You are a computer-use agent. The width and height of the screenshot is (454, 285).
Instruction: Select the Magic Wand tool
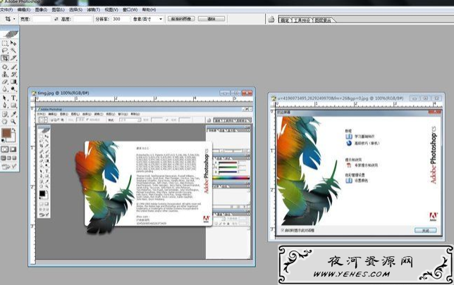13,51
